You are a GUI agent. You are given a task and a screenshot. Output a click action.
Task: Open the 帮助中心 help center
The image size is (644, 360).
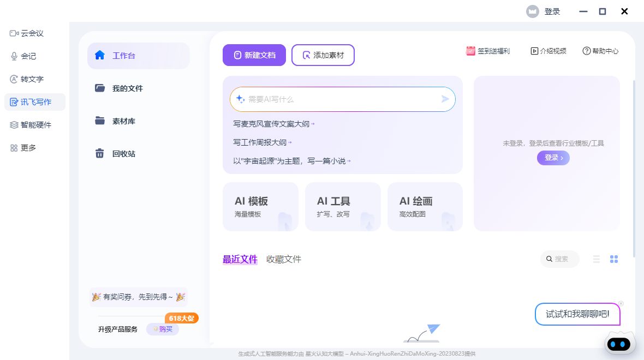pyautogui.click(x=600, y=51)
